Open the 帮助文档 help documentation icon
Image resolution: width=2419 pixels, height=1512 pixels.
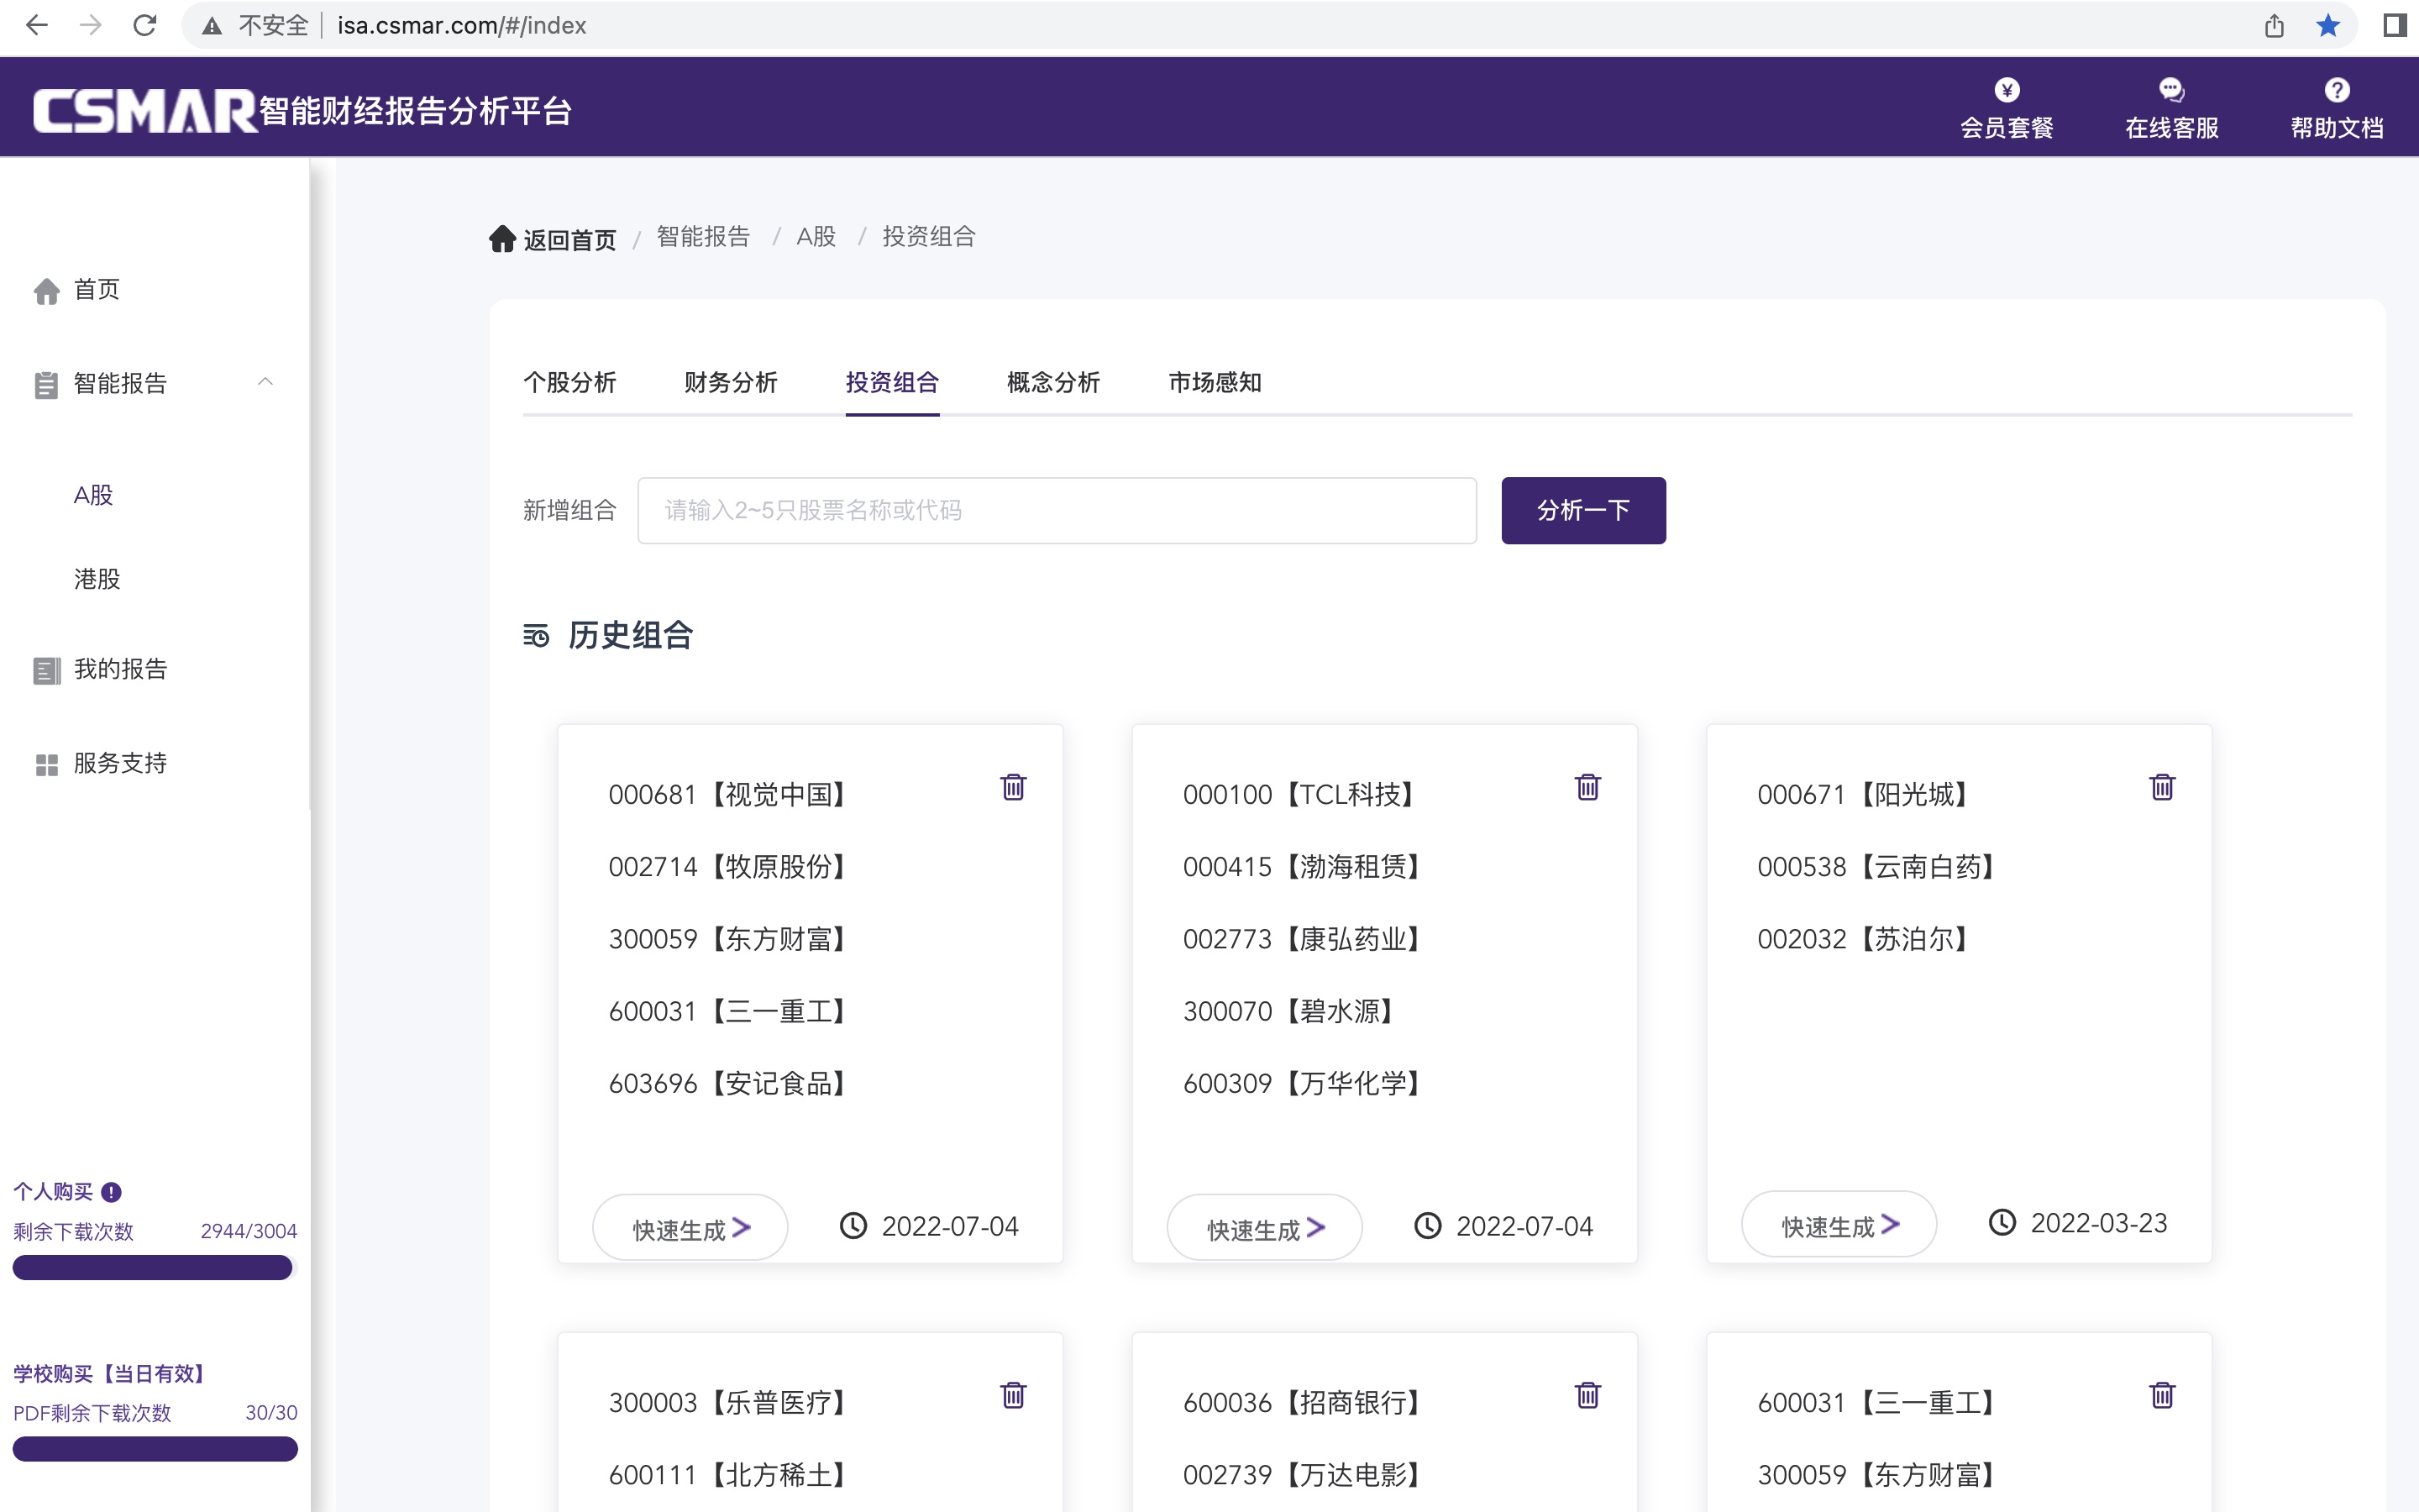(x=2336, y=91)
